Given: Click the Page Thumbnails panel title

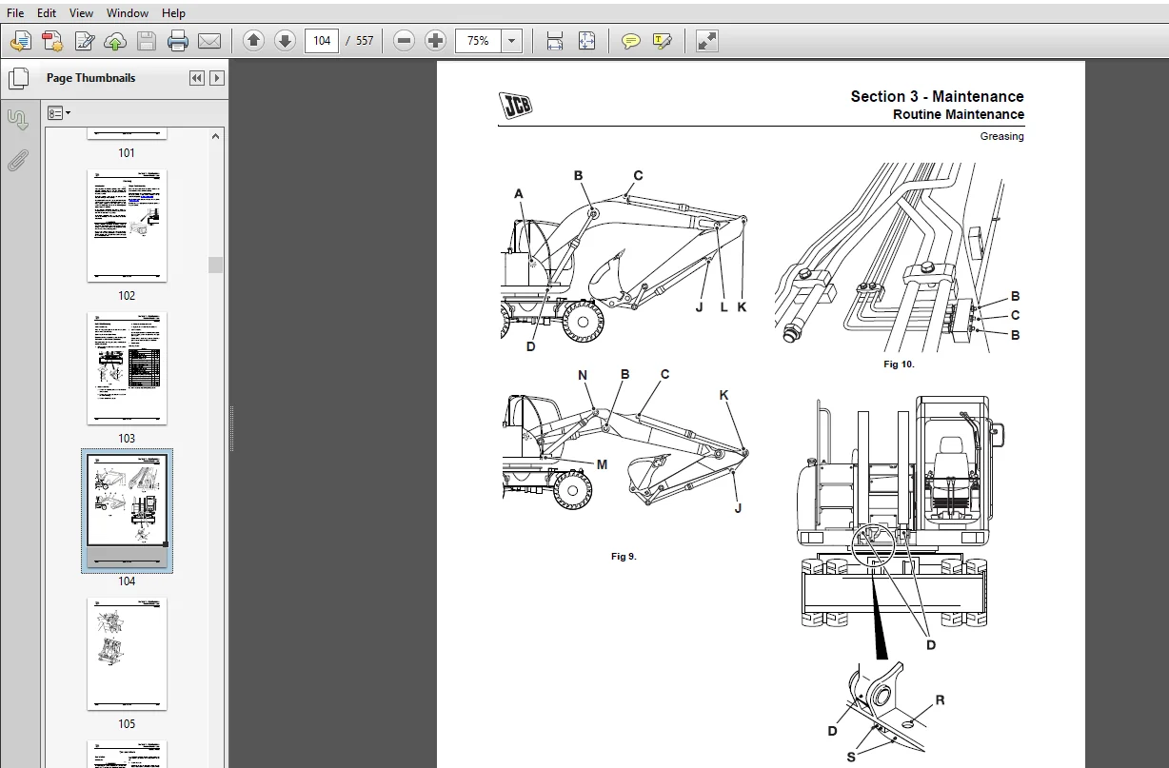Looking at the screenshot, I should (x=91, y=78).
